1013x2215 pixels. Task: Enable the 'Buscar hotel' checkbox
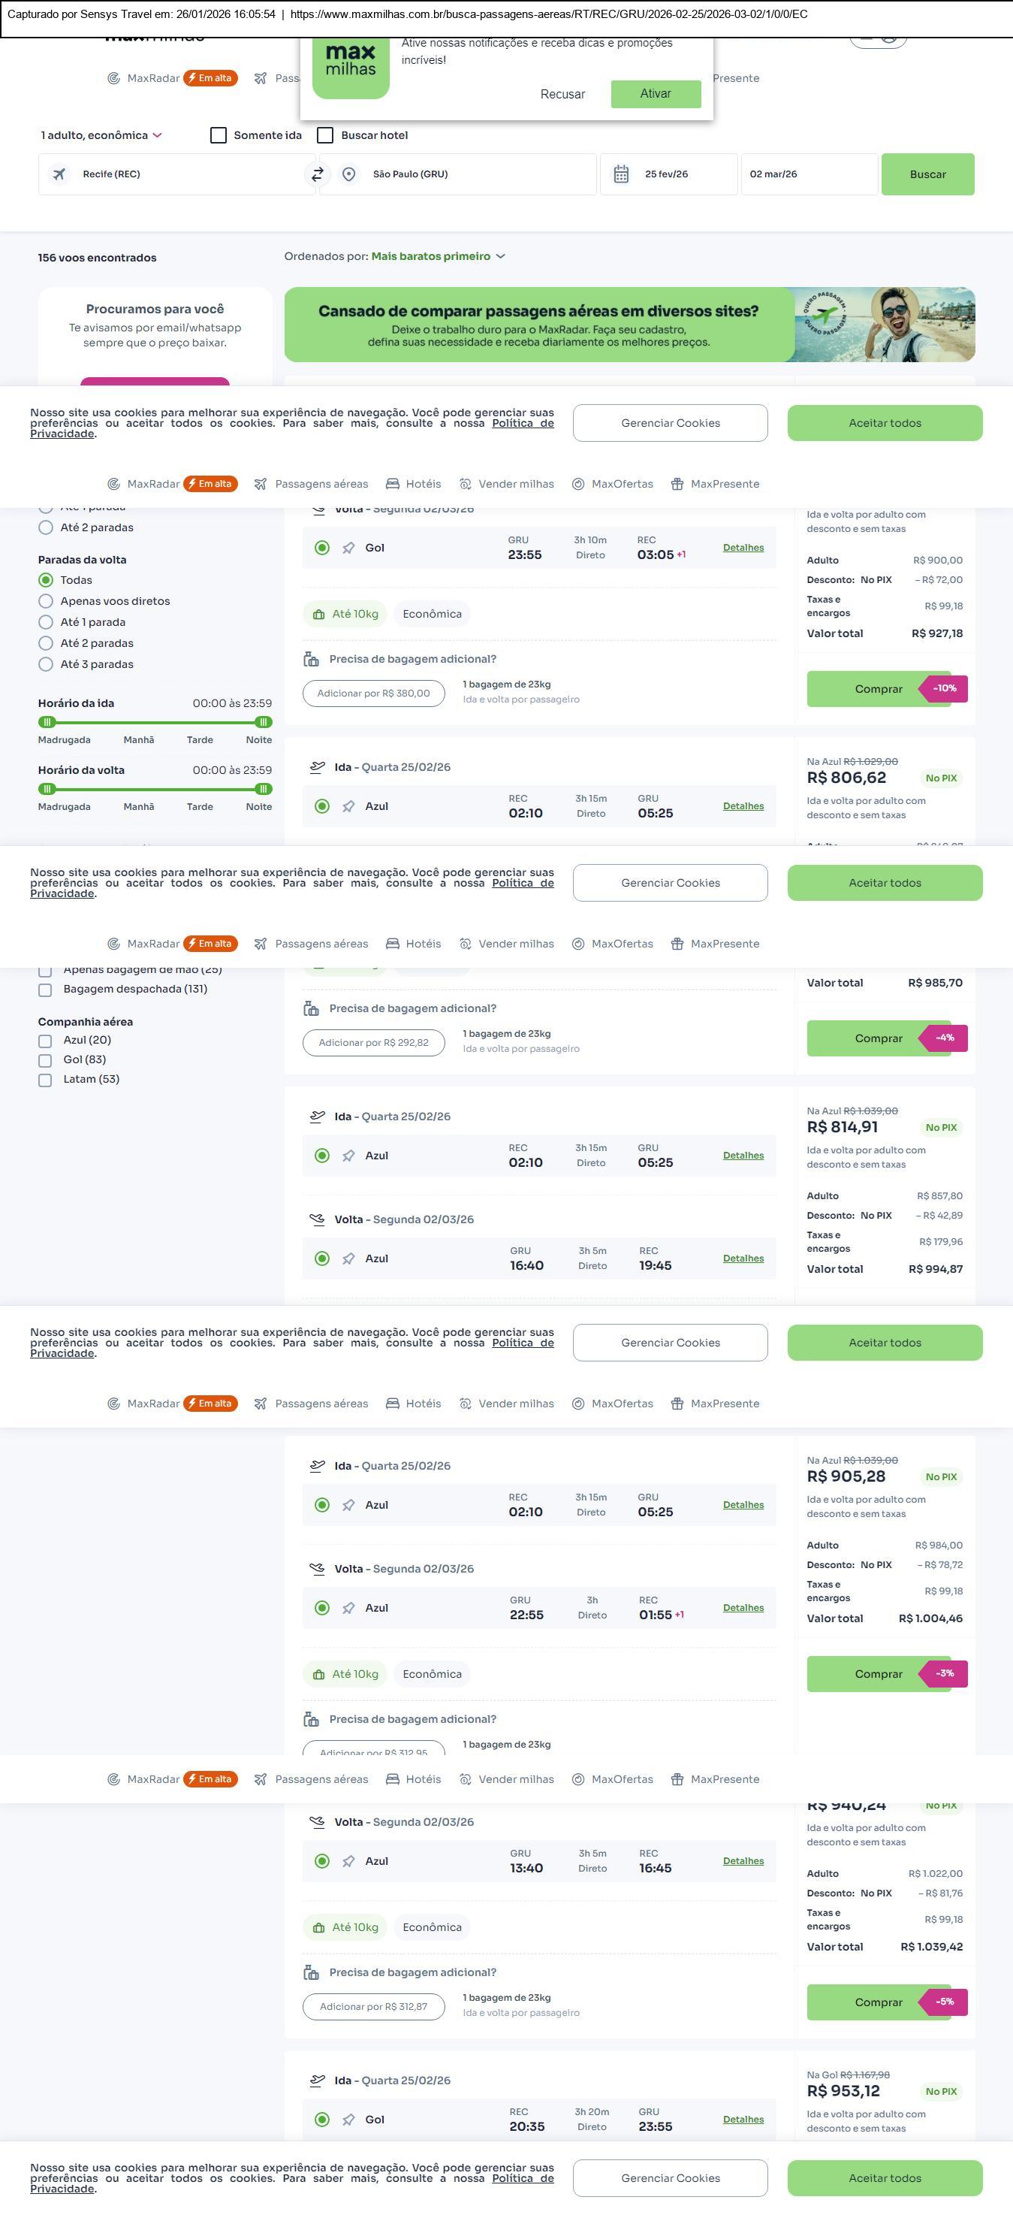tap(325, 136)
